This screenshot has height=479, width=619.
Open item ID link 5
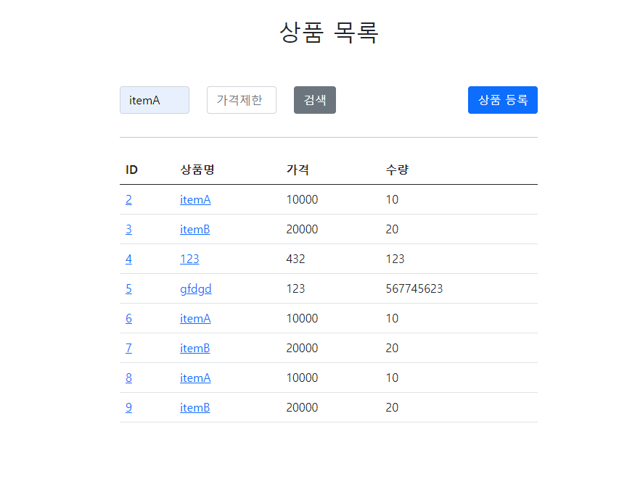[128, 288]
